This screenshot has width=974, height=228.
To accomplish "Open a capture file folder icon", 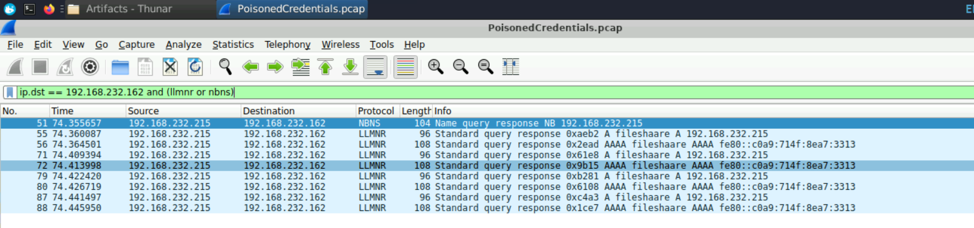I will point(120,67).
